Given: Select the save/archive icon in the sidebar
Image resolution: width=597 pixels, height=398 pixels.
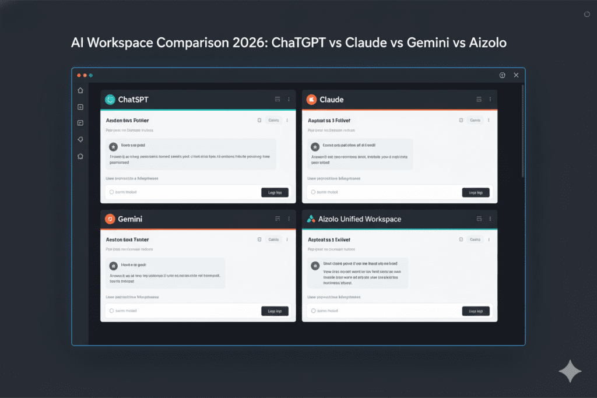Looking at the screenshot, I should pyautogui.click(x=80, y=107).
